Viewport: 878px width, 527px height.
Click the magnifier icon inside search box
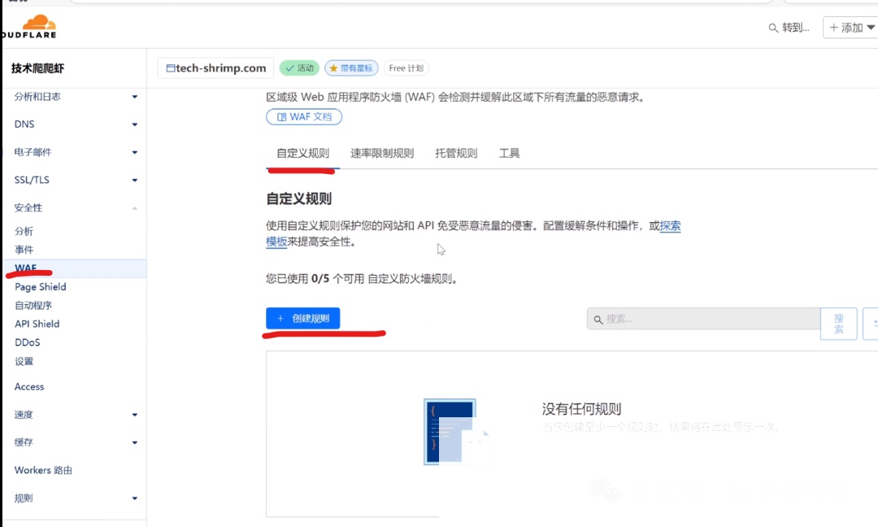(598, 320)
